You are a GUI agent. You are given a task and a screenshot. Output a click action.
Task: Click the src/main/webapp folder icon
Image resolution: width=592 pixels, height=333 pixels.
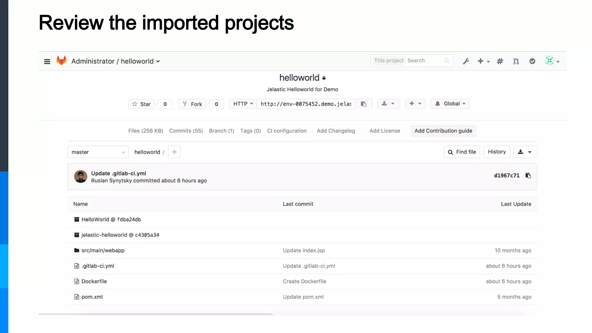click(77, 250)
